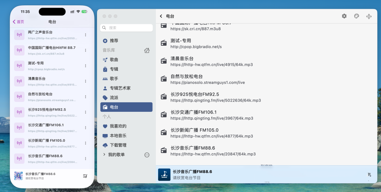Screen dimensions: 381x192
Task: Click https://sk.cri.cn/887.m3u8 URL in desktop list
Action: pos(195,29)
